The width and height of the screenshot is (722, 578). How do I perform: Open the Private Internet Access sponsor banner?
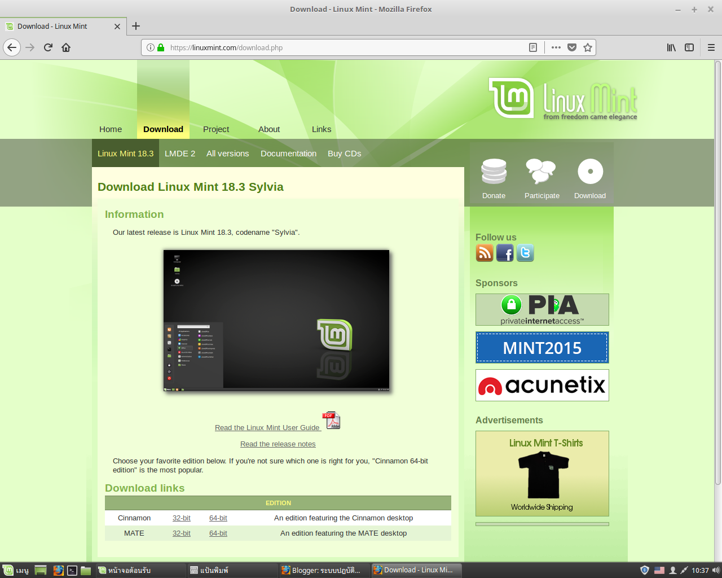point(542,309)
